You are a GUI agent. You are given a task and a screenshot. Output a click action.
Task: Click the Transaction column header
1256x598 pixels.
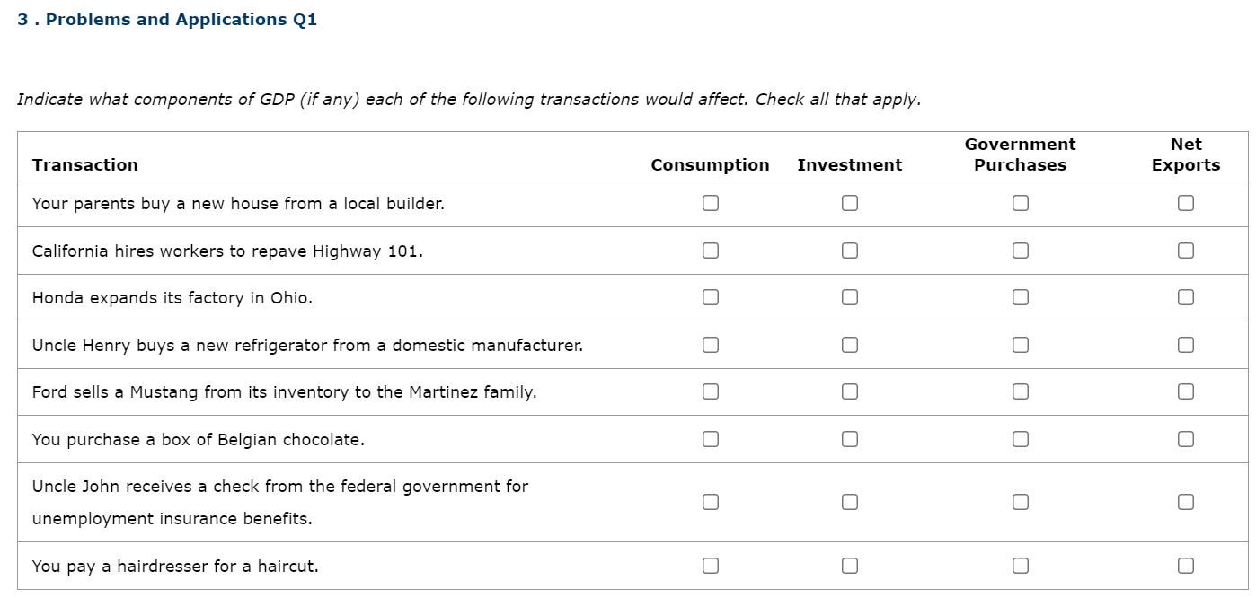pyautogui.click(x=85, y=165)
